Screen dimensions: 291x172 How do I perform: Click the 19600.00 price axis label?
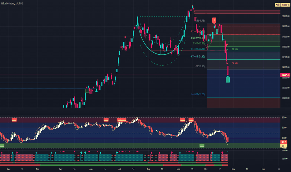click(285, 37)
